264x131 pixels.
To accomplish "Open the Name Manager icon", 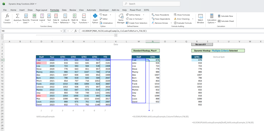I will pos(121,16).
